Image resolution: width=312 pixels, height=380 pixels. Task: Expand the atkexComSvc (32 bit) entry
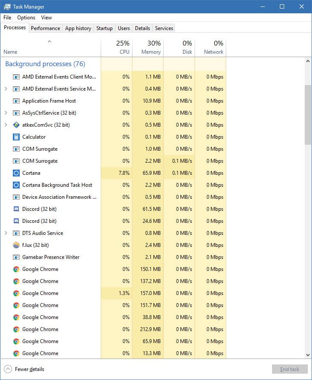click(6, 125)
